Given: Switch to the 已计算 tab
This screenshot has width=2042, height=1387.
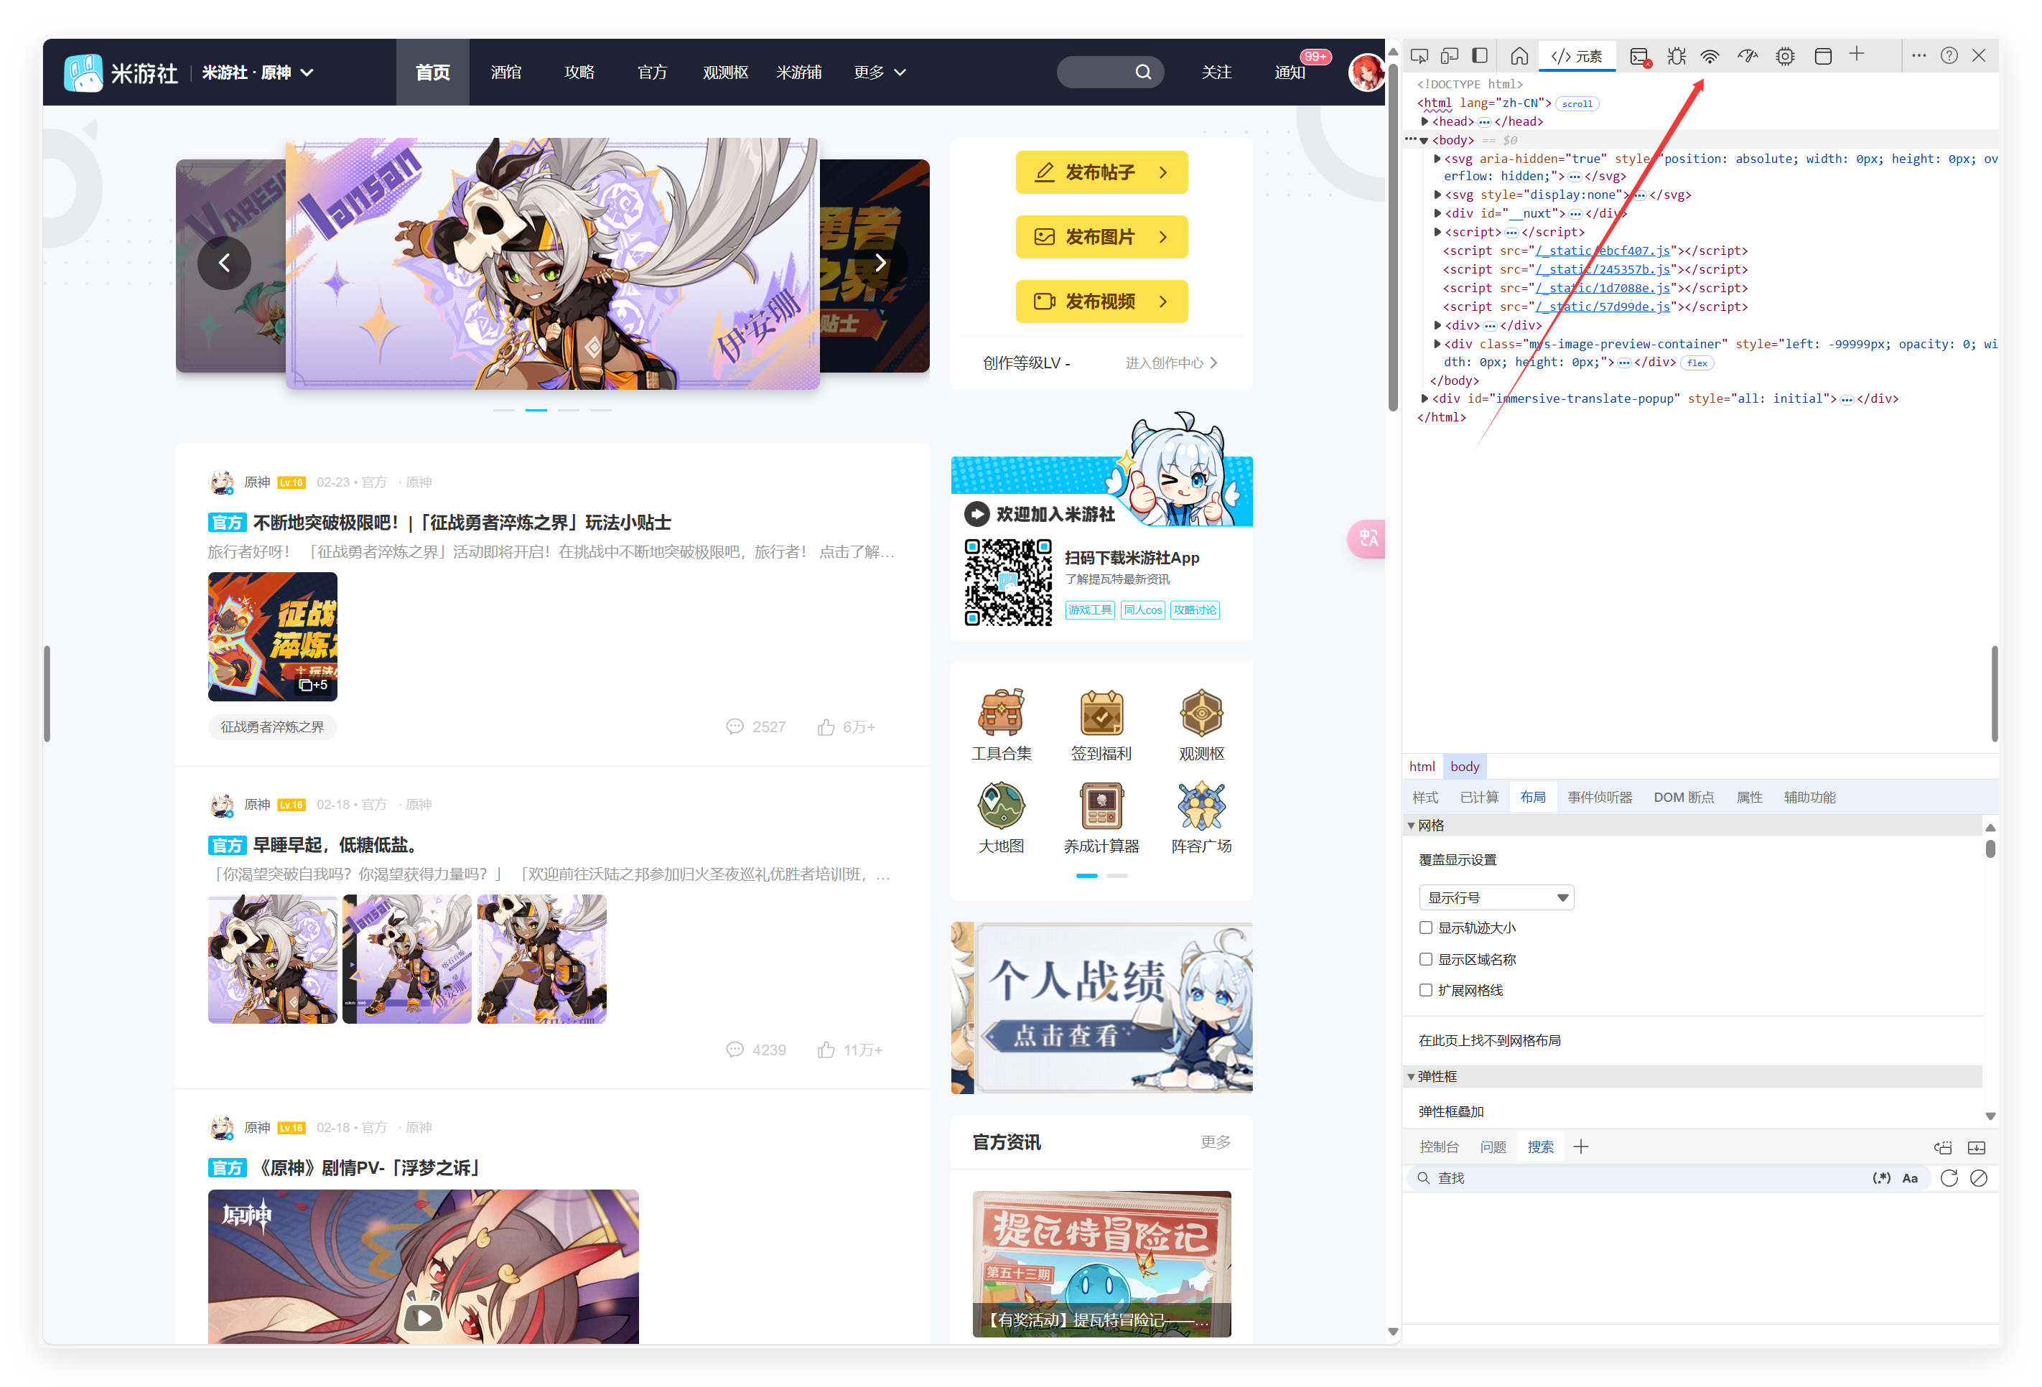Looking at the screenshot, I should (x=1479, y=797).
